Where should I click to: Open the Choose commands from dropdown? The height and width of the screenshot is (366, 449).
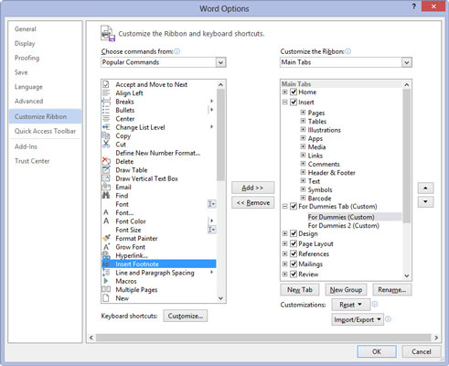click(220, 62)
